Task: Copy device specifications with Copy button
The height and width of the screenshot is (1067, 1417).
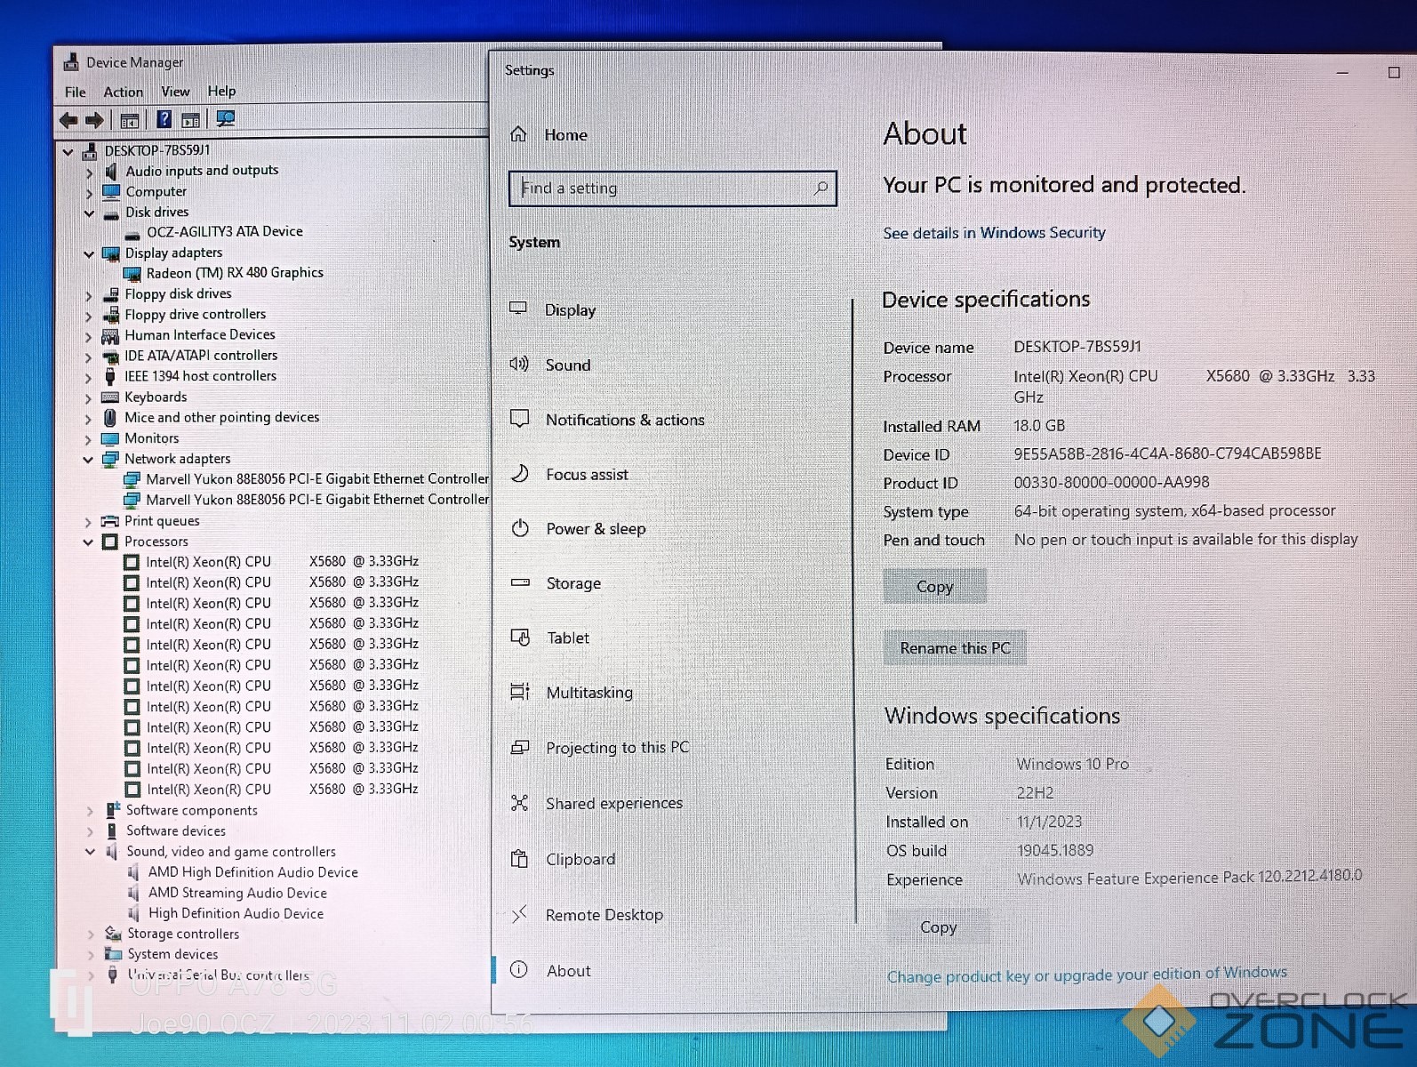Action: click(x=934, y=586)
